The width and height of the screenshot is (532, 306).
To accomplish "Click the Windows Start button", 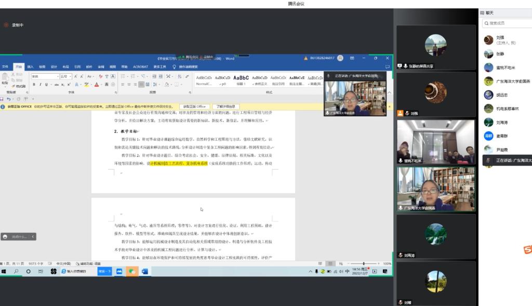I will point(4,271).
